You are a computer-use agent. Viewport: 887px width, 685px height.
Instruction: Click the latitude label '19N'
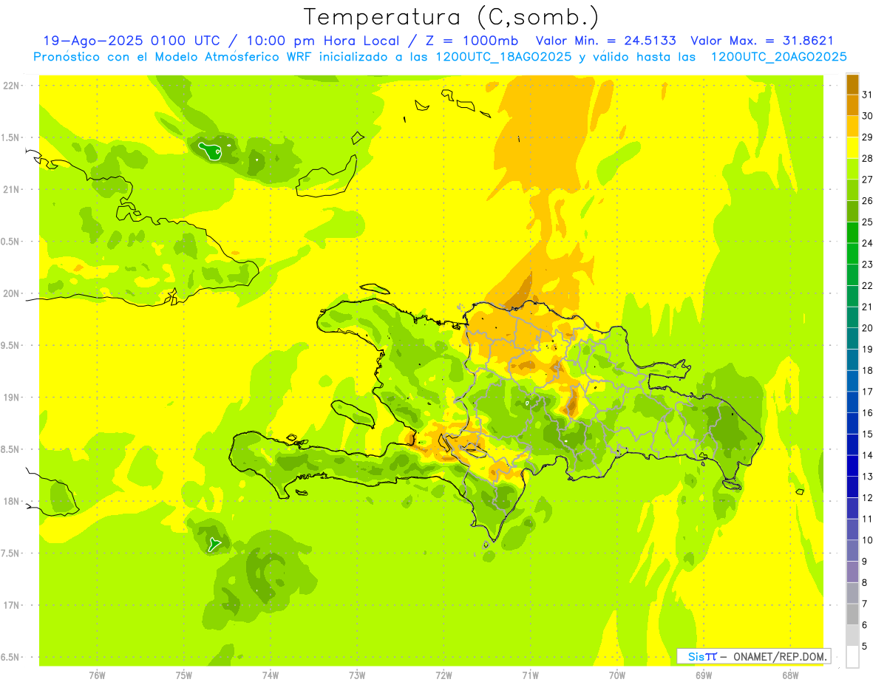click(x=11, y=398)
